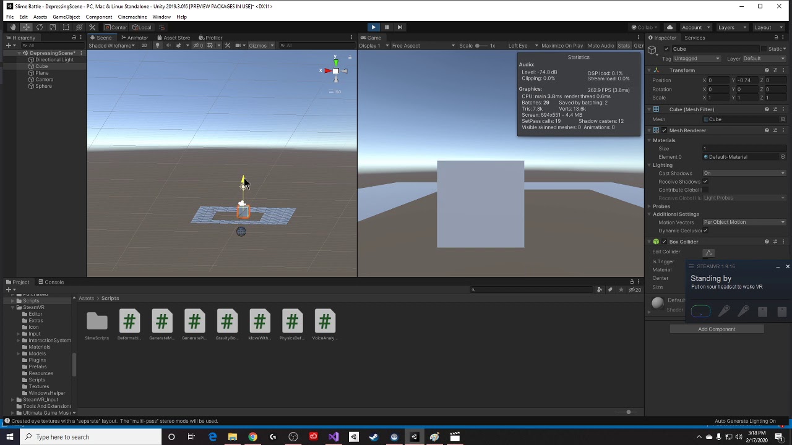Open the Transform component help icon

pyautogui.click(x=767, y=70)
